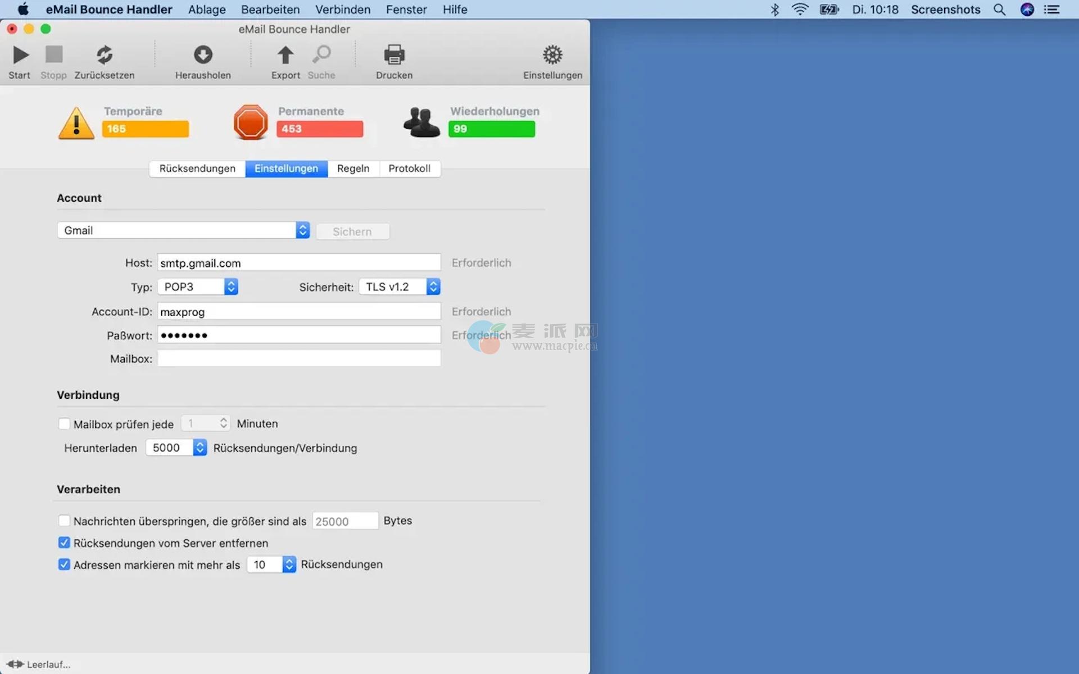This screenshot has width=1079, height=674.
Task: Open the Gmail account dropdown
Action: point(183,230)
